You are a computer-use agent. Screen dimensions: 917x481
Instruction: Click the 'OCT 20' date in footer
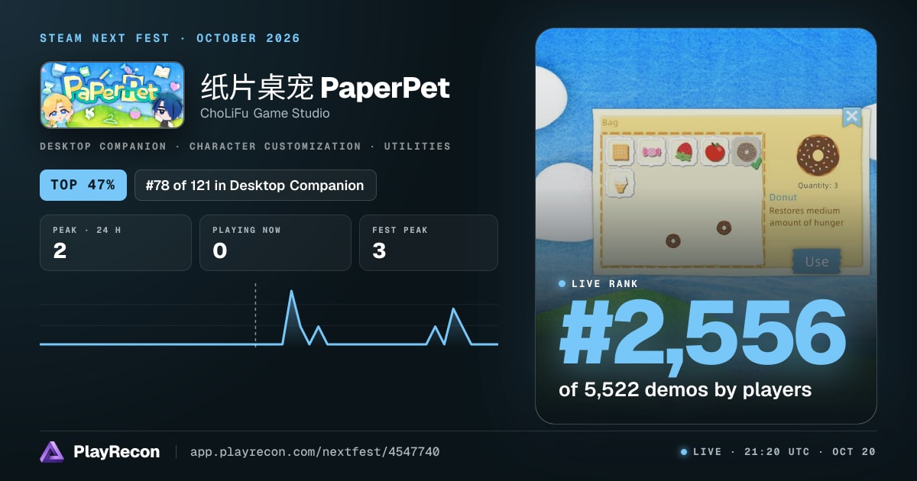pyautogui.click(x=854, y=452)
